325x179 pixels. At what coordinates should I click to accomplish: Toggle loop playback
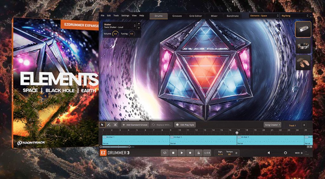coord(165,153)
